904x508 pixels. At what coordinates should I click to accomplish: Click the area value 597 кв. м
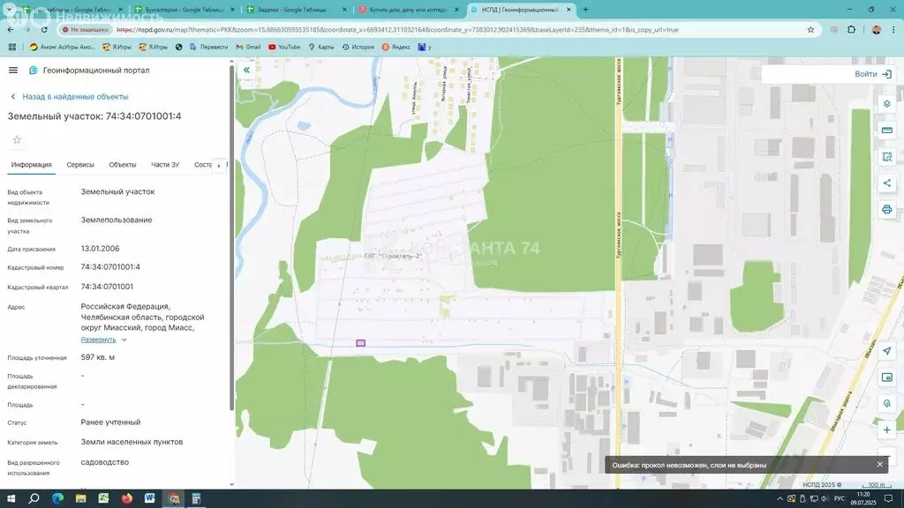(97, 358)
